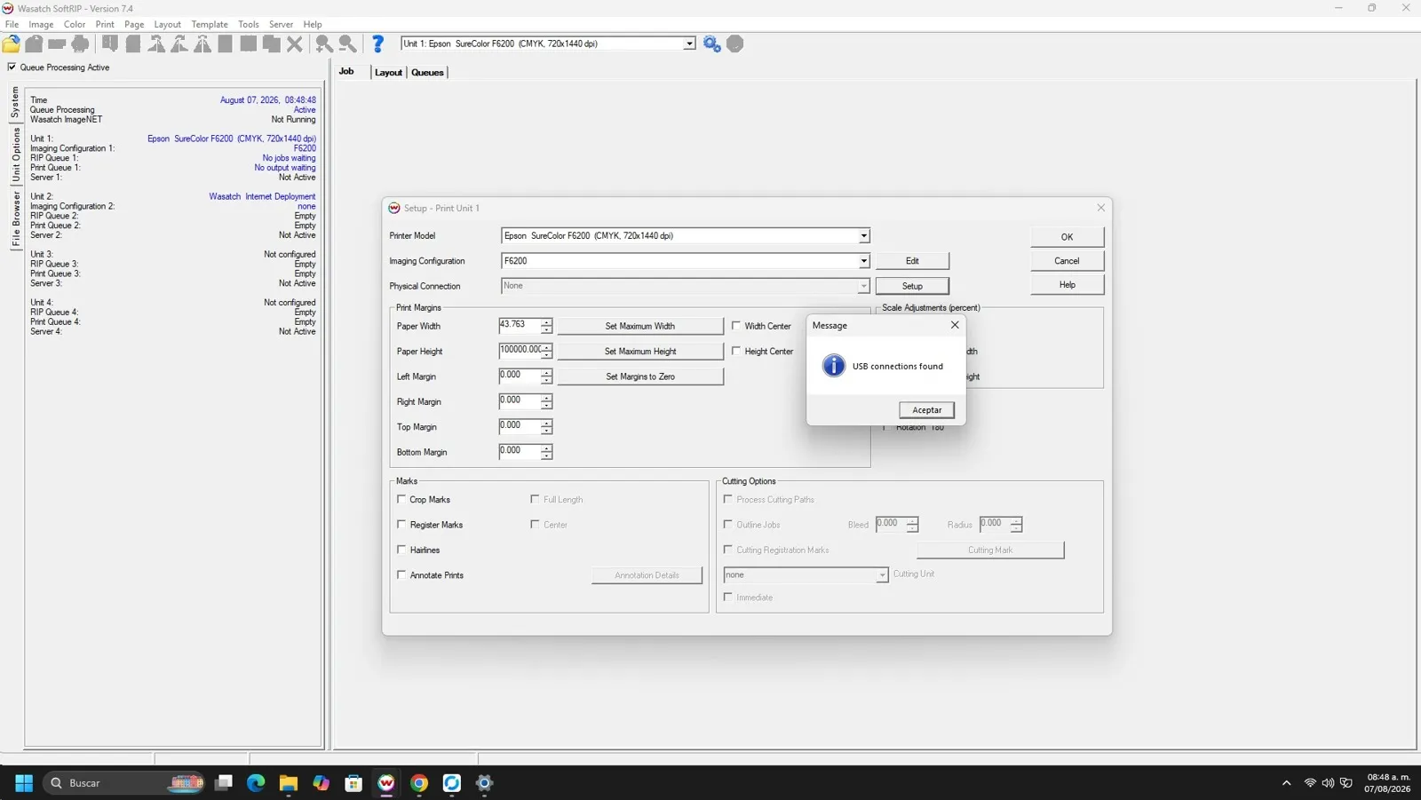1421x800 pixels.
Task: Click the blue question mark help icon
Action: click(x=377, y=44)
